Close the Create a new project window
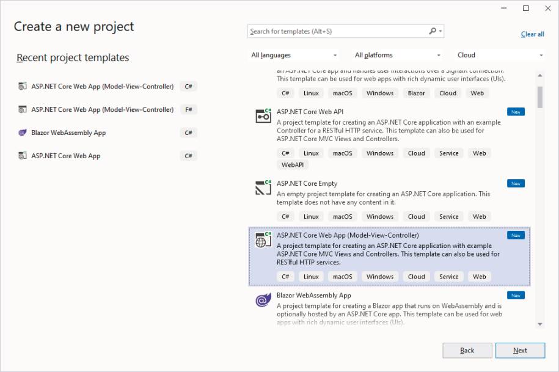This screenshot has height=372, width=559. pyautogui.click(x=548, y=8)
